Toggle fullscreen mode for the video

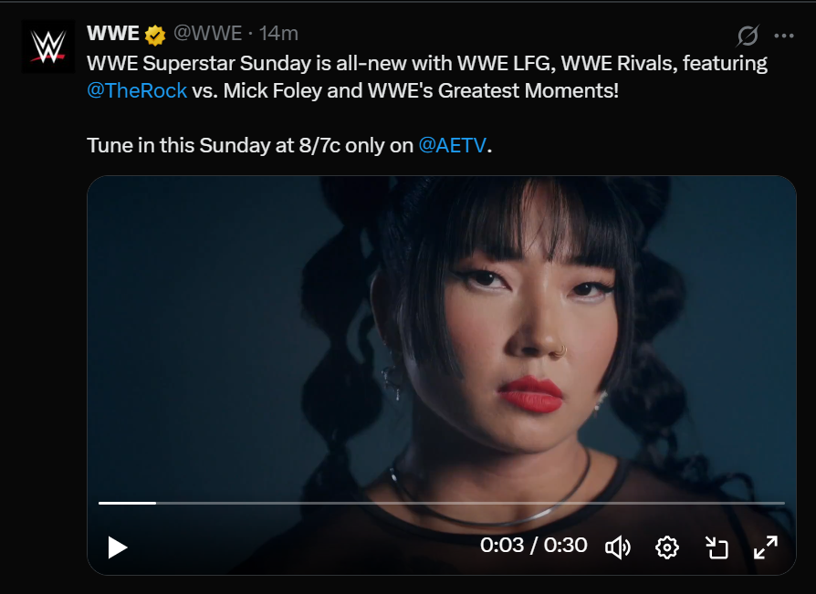pyautogui.click(x=766, y=547)
